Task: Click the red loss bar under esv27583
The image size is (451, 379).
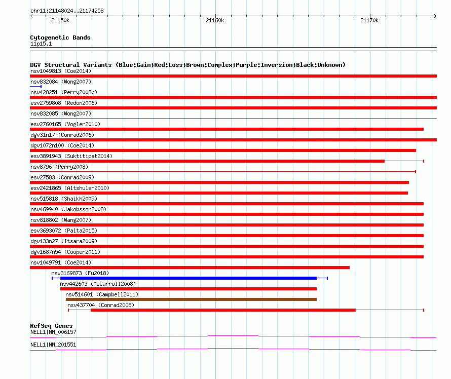Action: [219, 182]
